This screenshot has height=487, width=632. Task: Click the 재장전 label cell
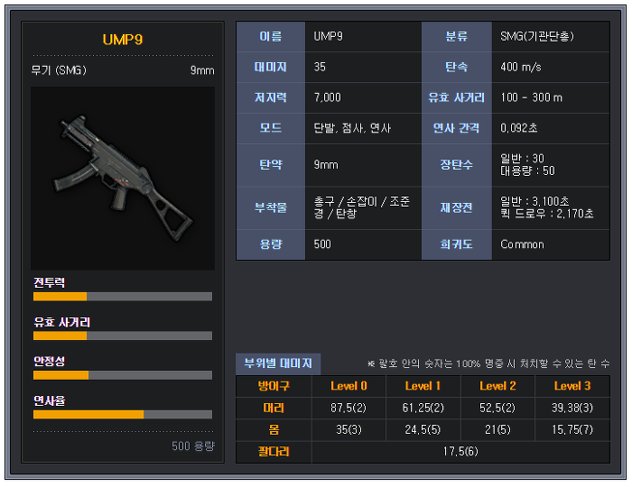point(457,207)
